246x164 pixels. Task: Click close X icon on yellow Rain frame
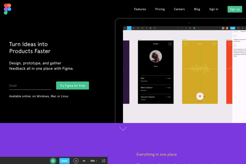click(186, 44)
